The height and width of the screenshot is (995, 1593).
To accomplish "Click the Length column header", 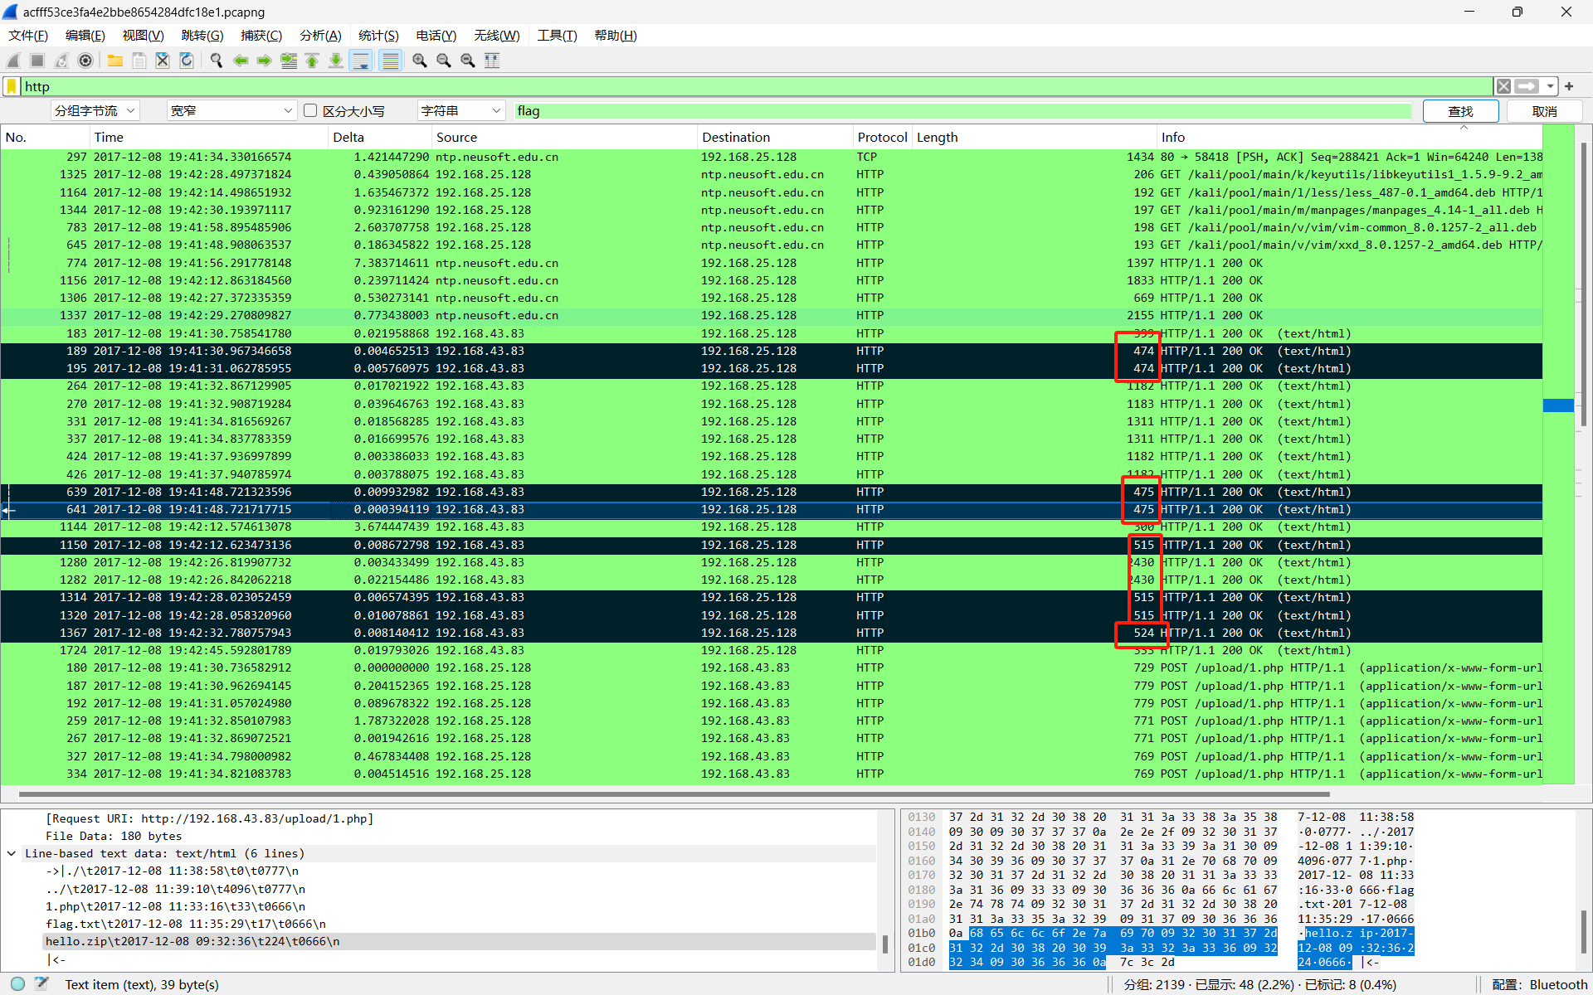I will tap(938, 138).
